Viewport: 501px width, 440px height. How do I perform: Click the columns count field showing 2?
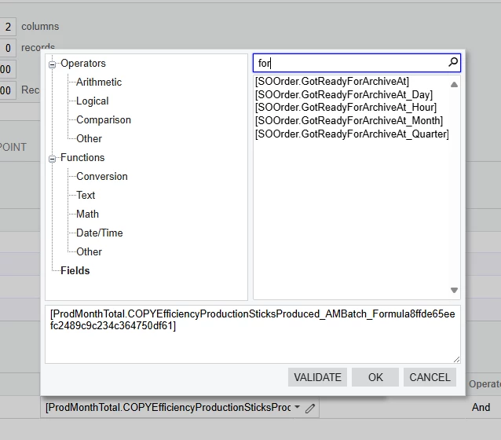pos(8,27)
